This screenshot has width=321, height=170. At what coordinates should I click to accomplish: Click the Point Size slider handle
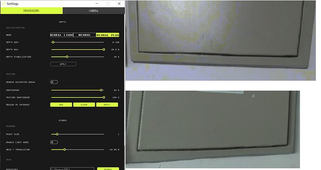coord(57,134)
